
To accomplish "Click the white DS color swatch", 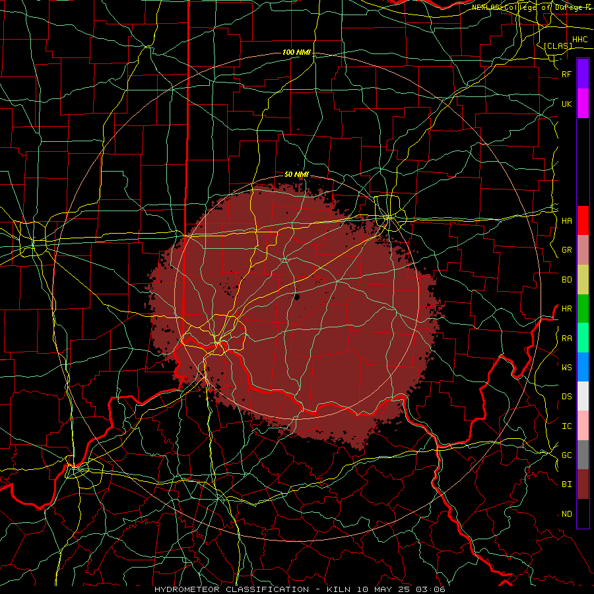I will pos(583,396).
